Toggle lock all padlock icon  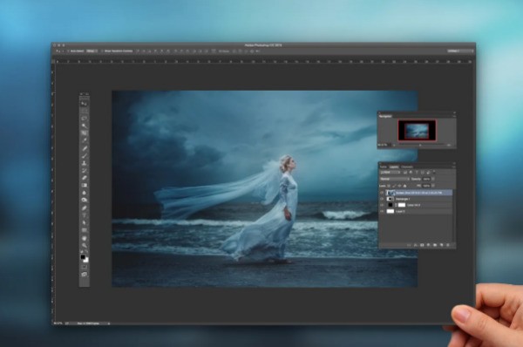click(x=405, y=186)
